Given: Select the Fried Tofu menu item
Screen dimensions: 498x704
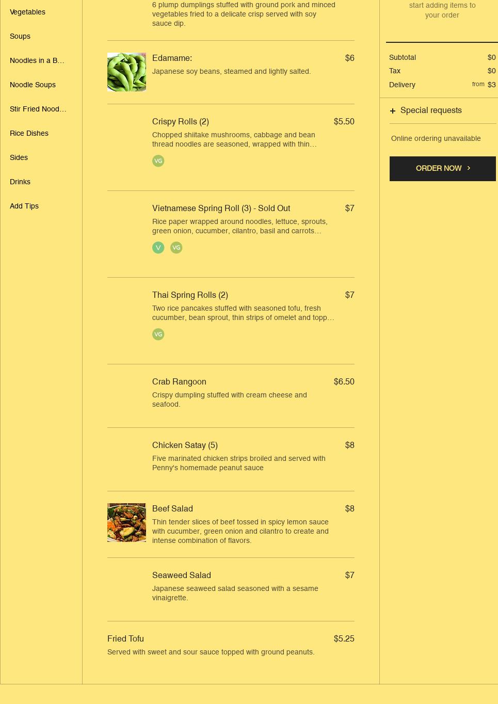Looking at the screenshot, I should click(x=125, y=639).
